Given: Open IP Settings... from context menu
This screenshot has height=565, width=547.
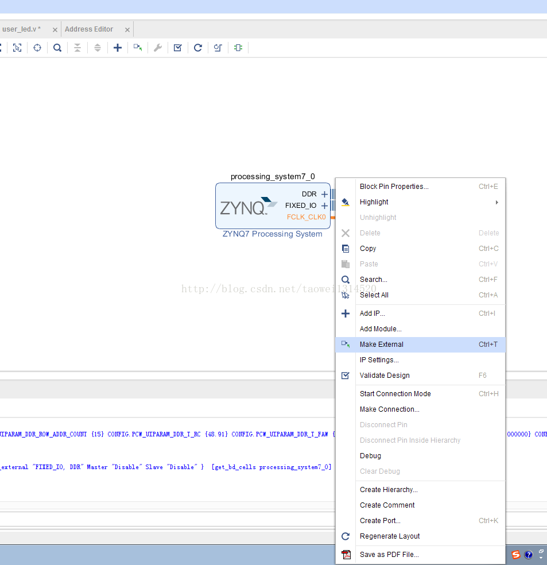Looking at the screenshot, I should click(421, 359).
